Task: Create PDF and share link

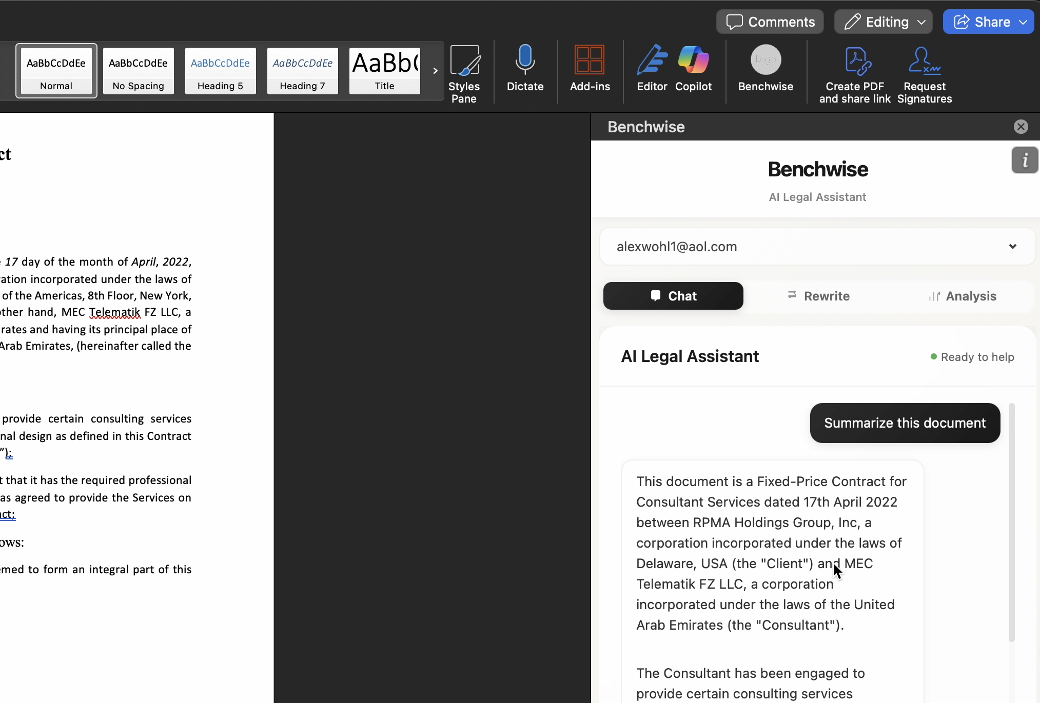Action: [x=855, y=74]
